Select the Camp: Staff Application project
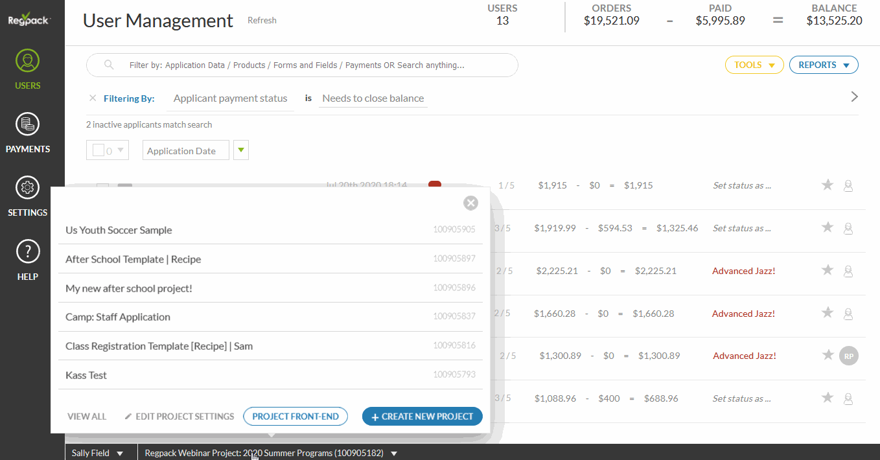The width and height of the screenshot is (880, 460). 118,317
